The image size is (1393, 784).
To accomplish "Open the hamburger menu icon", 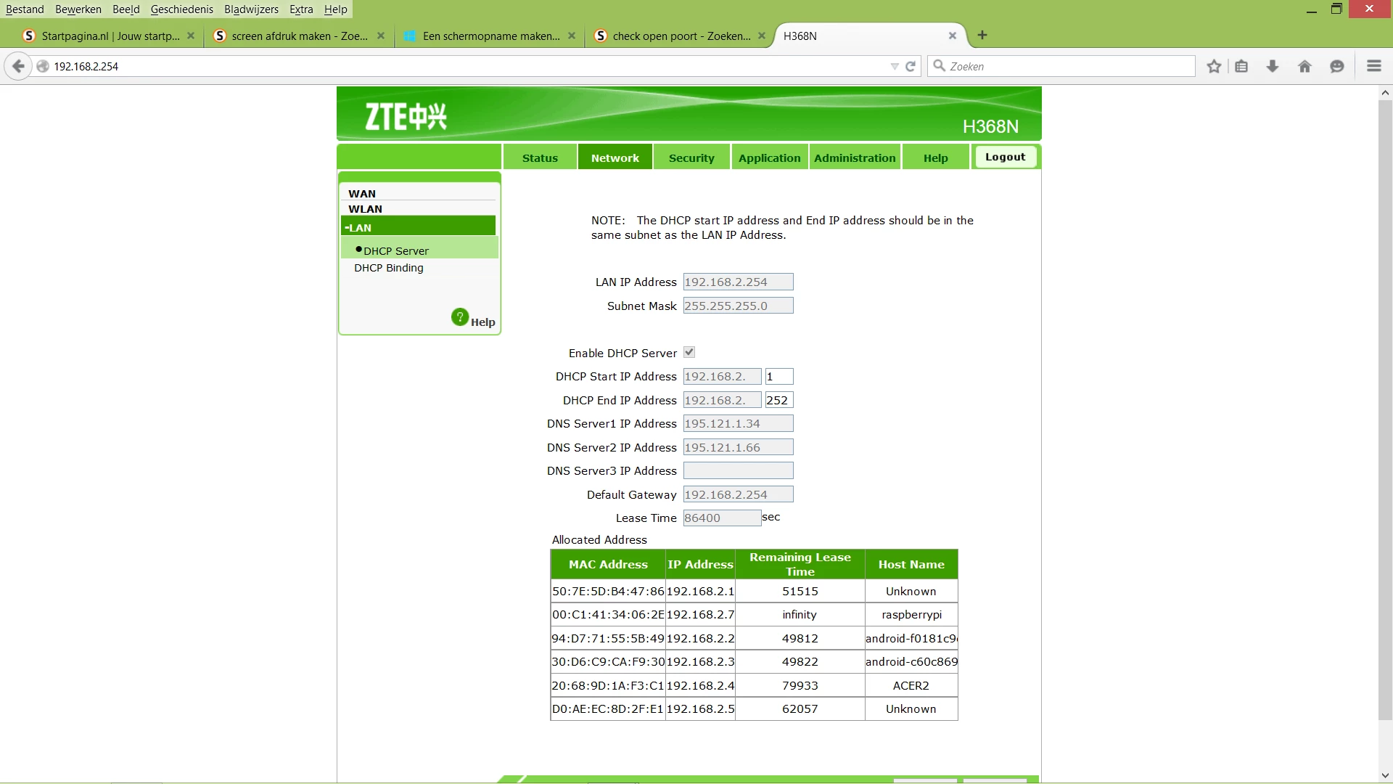I will (x=1373, y=66).
